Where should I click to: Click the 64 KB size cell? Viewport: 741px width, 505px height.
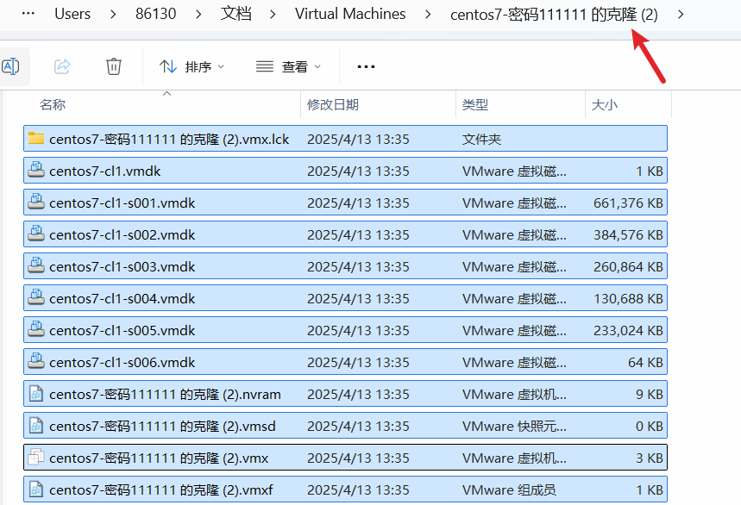[645, 362]
